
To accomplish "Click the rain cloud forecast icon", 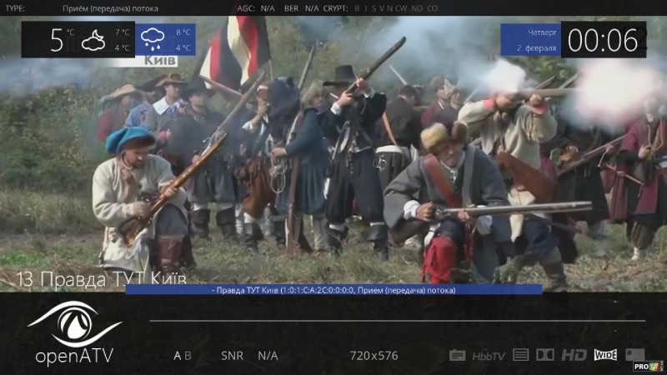I will (x=153, y=39).
